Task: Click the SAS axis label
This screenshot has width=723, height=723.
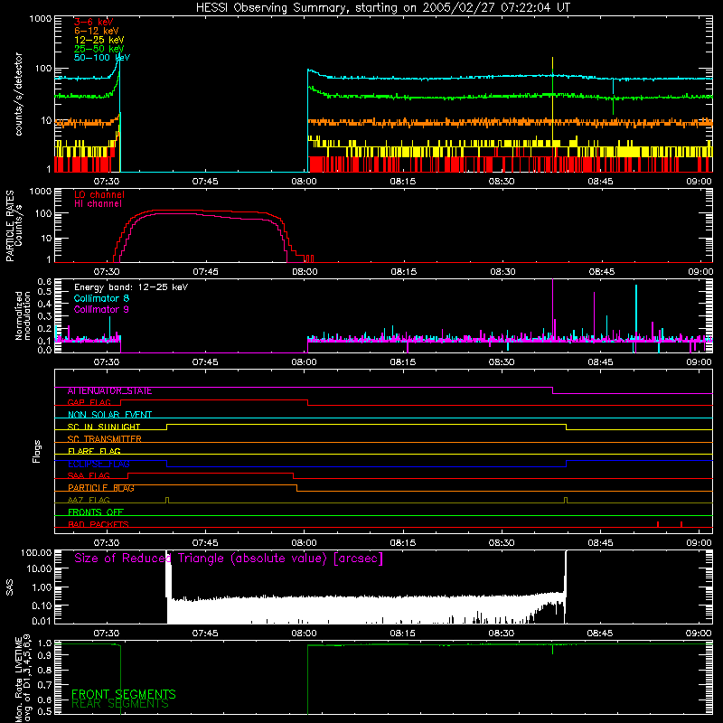Action: pyautogui.click(x=10, y=587)
